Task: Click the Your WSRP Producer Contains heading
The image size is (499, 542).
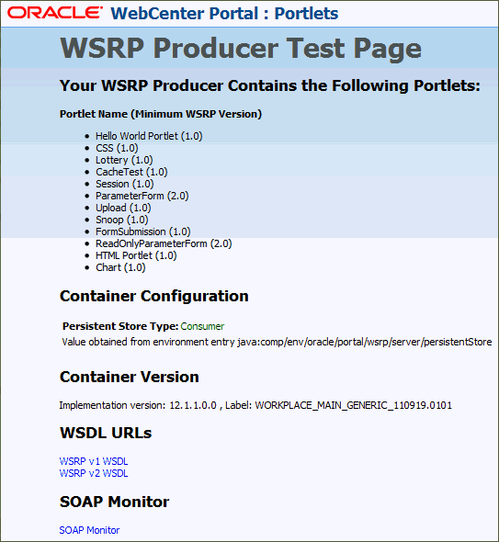Action: click(270, 85)
